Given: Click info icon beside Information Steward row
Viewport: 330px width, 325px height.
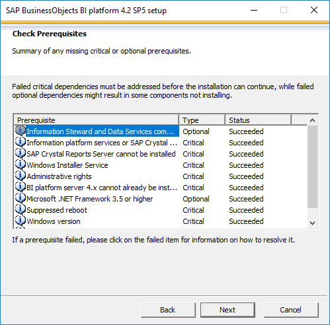Looking at the screenshot, I should click(x=21, y=131).
